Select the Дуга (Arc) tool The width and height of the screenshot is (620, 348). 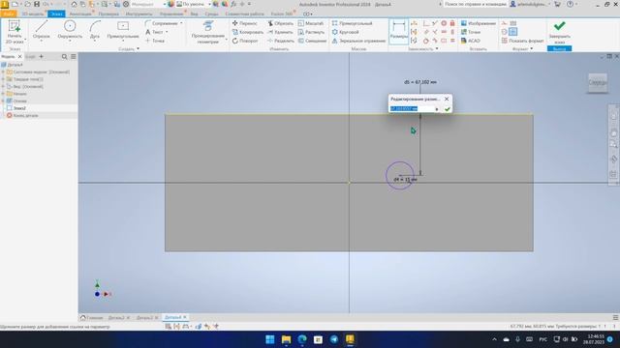click(95, 30)
